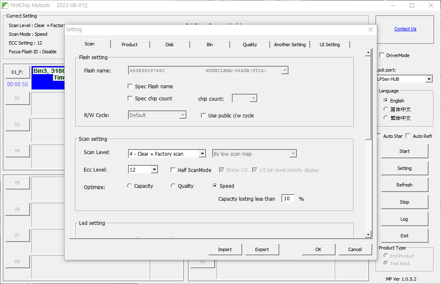Open the Product tab
Image resolution: width=441 pixels, height=284 pixels.
tap(130, 45)
